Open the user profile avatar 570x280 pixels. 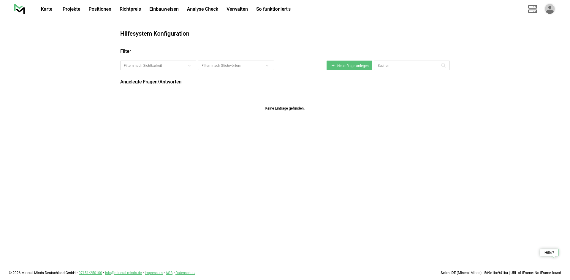(550, 9)
